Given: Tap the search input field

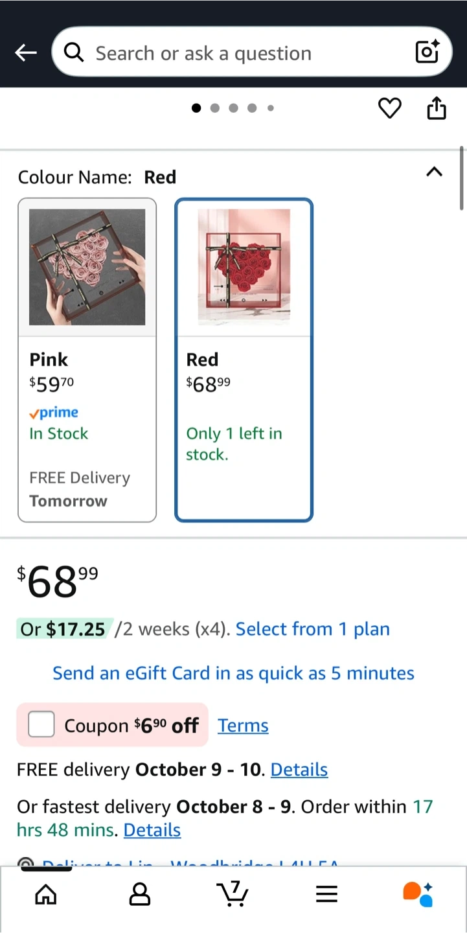Looking at the screenshot, I should pos(246,53).
